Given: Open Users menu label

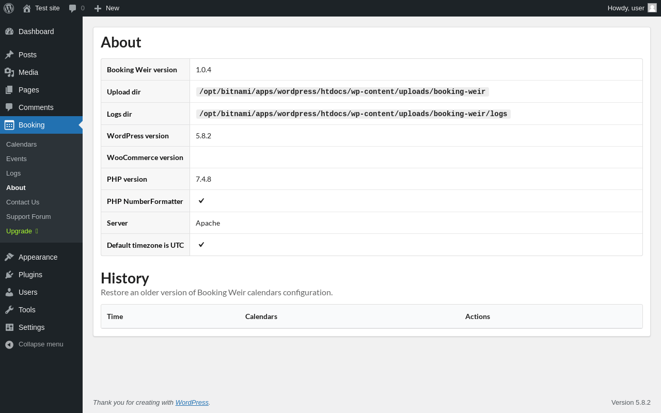Looking at the screenshot, I should [28, 292].
